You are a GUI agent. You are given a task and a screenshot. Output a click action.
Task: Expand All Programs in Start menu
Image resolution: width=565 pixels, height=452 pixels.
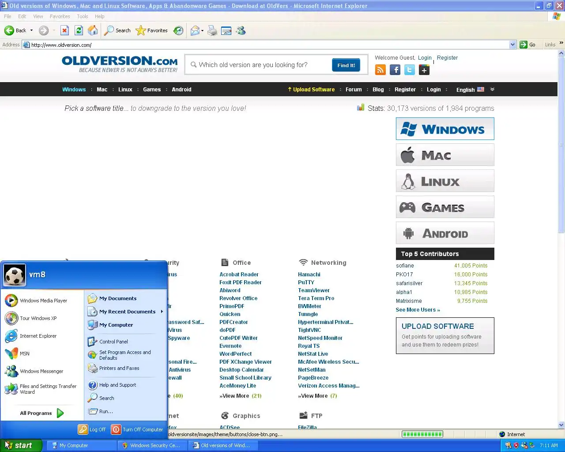click(42, 413)
